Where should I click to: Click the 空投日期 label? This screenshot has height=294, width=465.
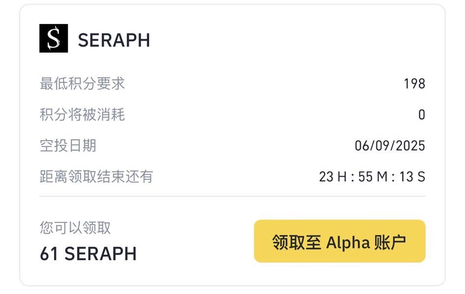(x=68, y=146)
